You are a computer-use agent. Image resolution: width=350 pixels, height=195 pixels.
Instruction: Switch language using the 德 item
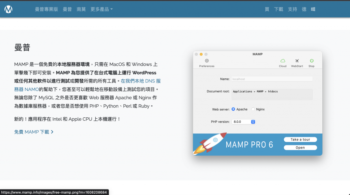click(x=304, y=9)
